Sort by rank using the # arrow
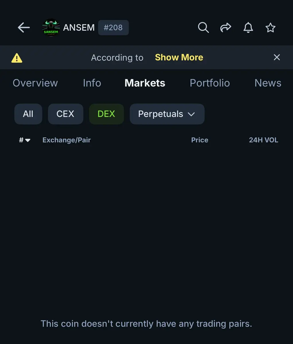The width and height of the screenshot is (293, 344). pos(25,140)
